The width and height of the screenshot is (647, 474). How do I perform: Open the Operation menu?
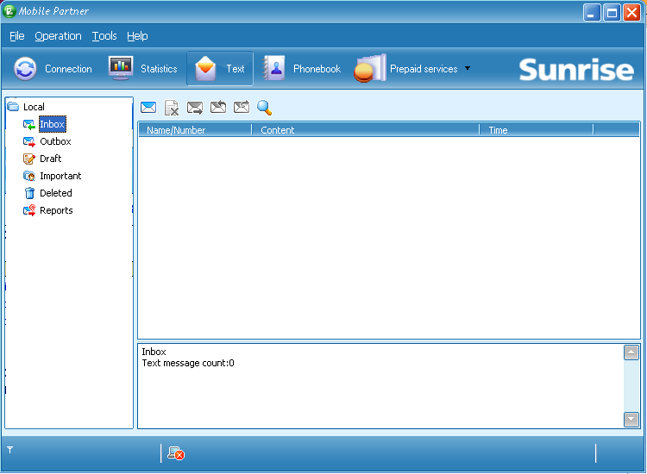coord(58,36)
